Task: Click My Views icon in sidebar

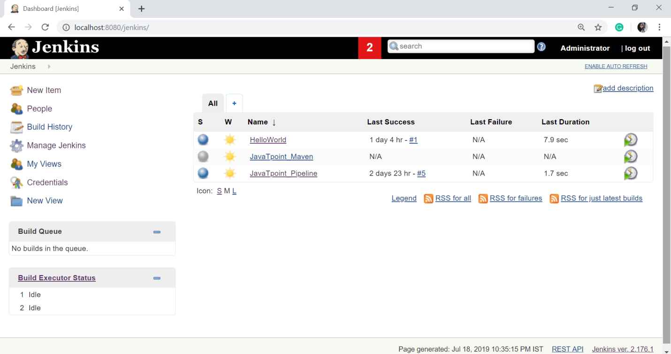Action: [16, 164]
